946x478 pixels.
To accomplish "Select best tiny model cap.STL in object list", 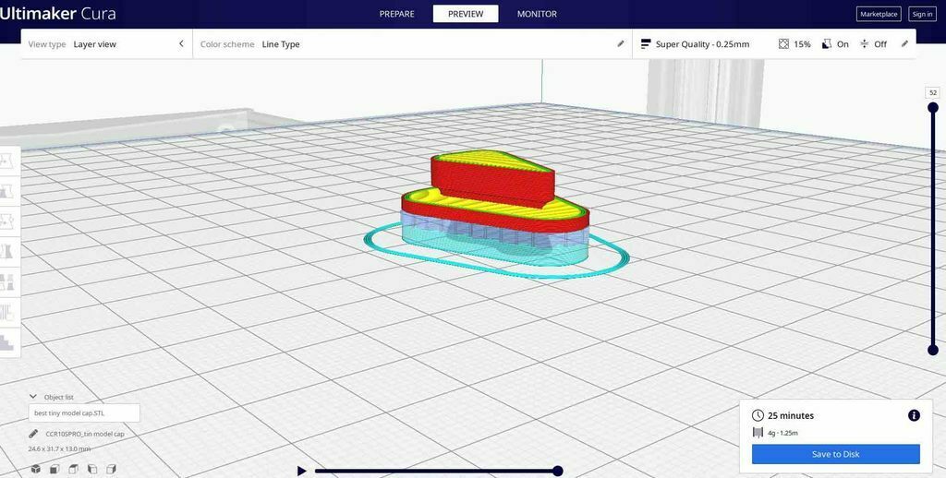I will (84, 412).
